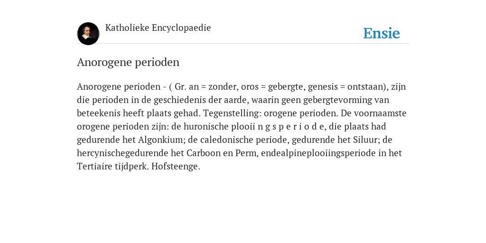Open the Ensie logo link

(382, 33)
